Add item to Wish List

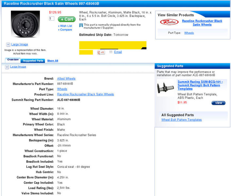[x=65, y=26]
